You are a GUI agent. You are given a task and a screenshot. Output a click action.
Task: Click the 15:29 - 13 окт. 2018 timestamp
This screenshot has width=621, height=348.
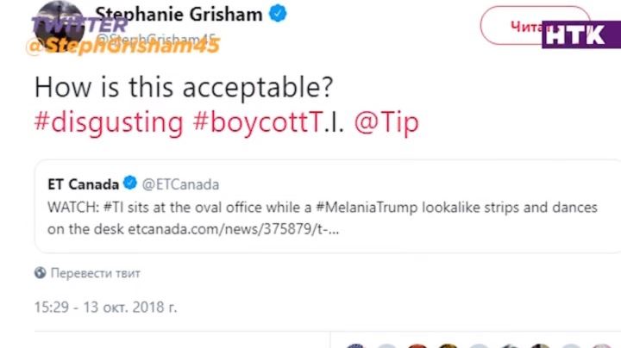105,307
